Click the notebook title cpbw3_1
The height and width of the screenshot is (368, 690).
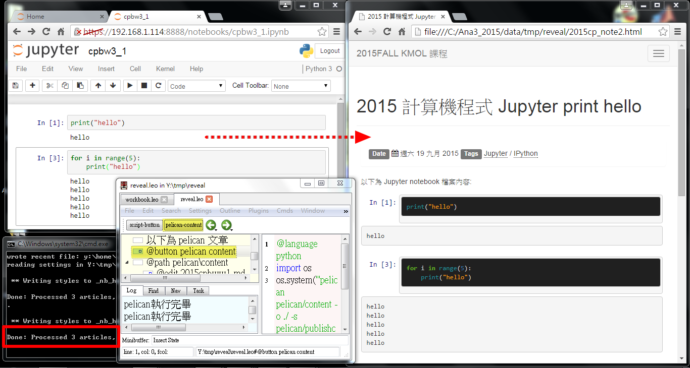(107, 51)
